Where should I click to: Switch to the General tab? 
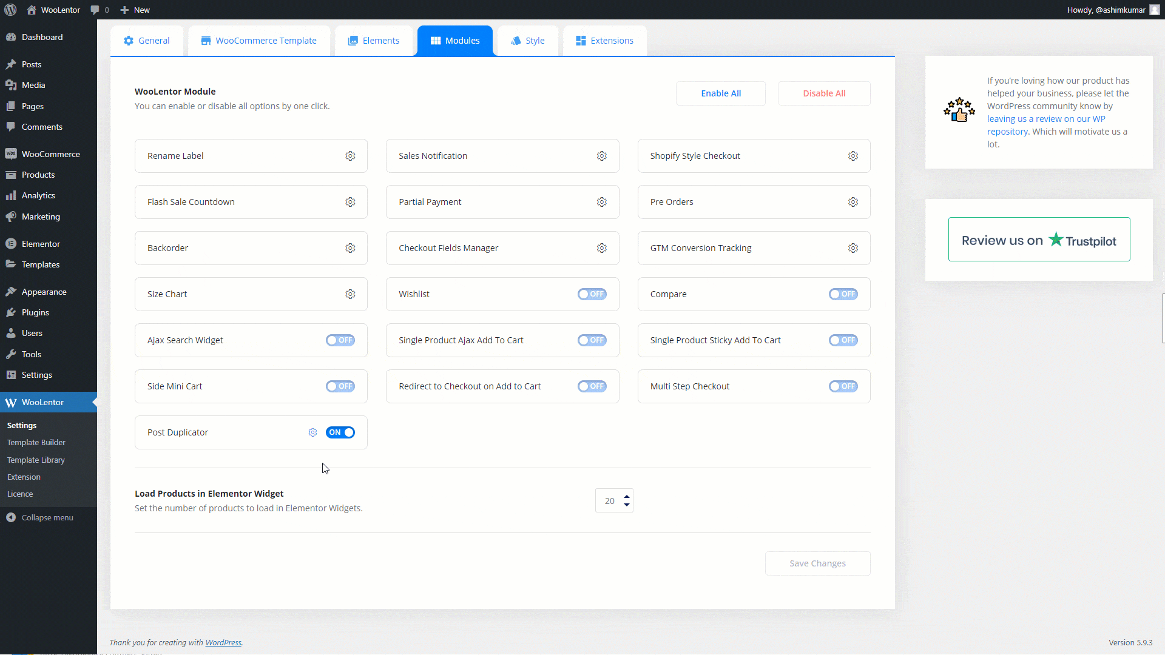[146, 40]
